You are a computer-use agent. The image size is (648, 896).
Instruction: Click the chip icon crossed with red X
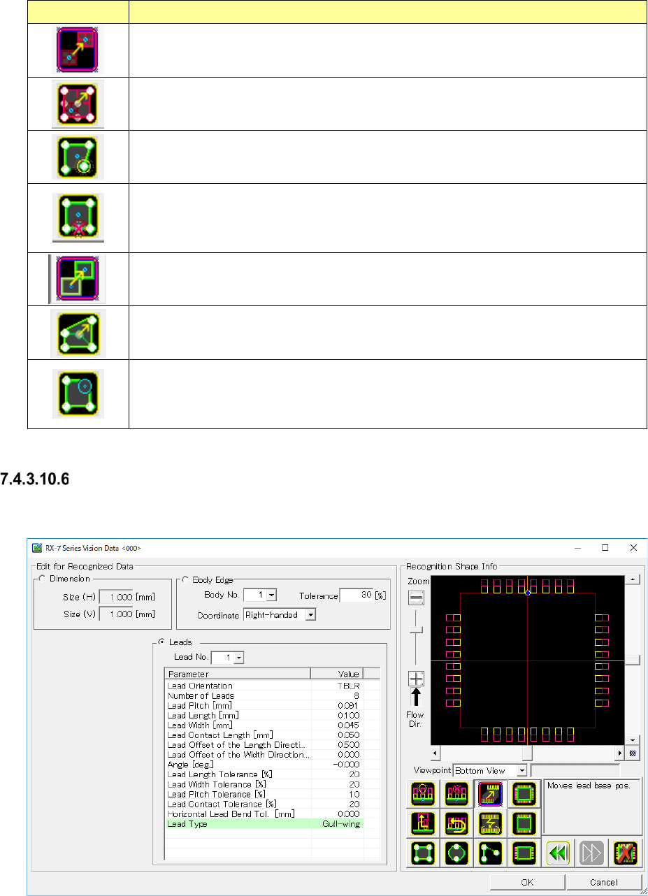click(624, 853)
